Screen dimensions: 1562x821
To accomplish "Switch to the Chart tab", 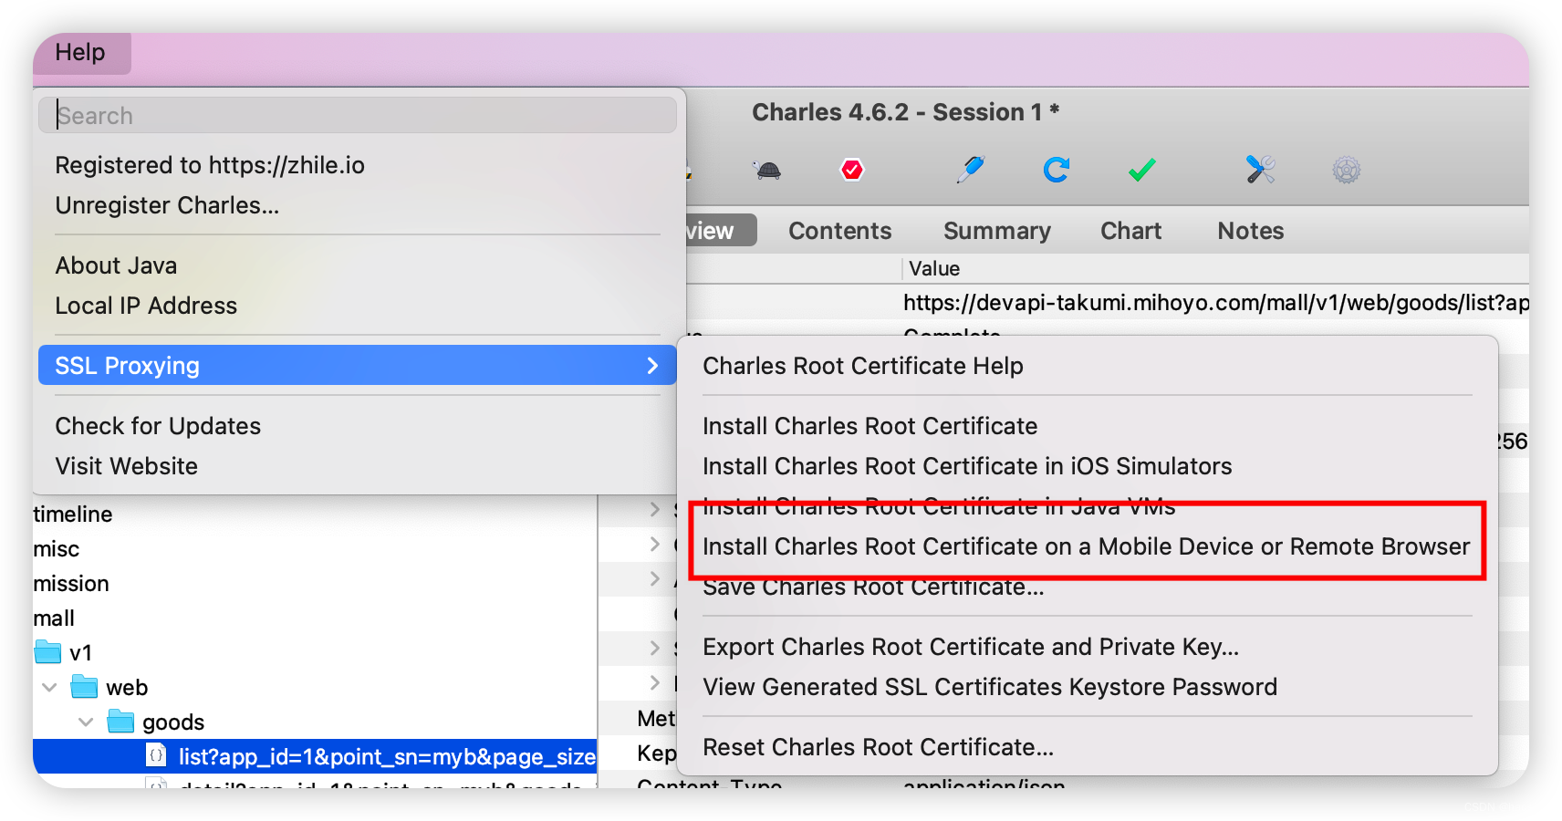I will pyautogui.click(x=1130, y=231).
